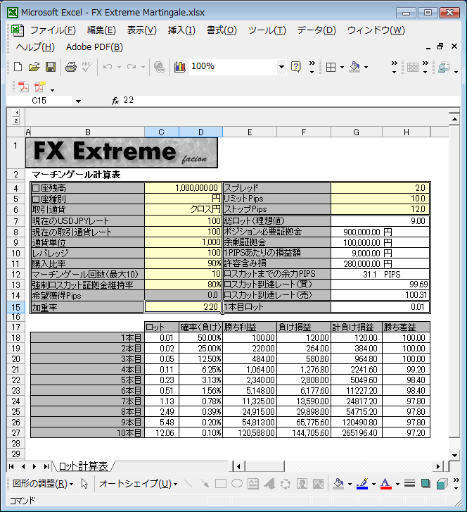Click the New workbook icon
Image resolution: width=467 pixels, height=512 pixels.
click(x=18, y=67)
